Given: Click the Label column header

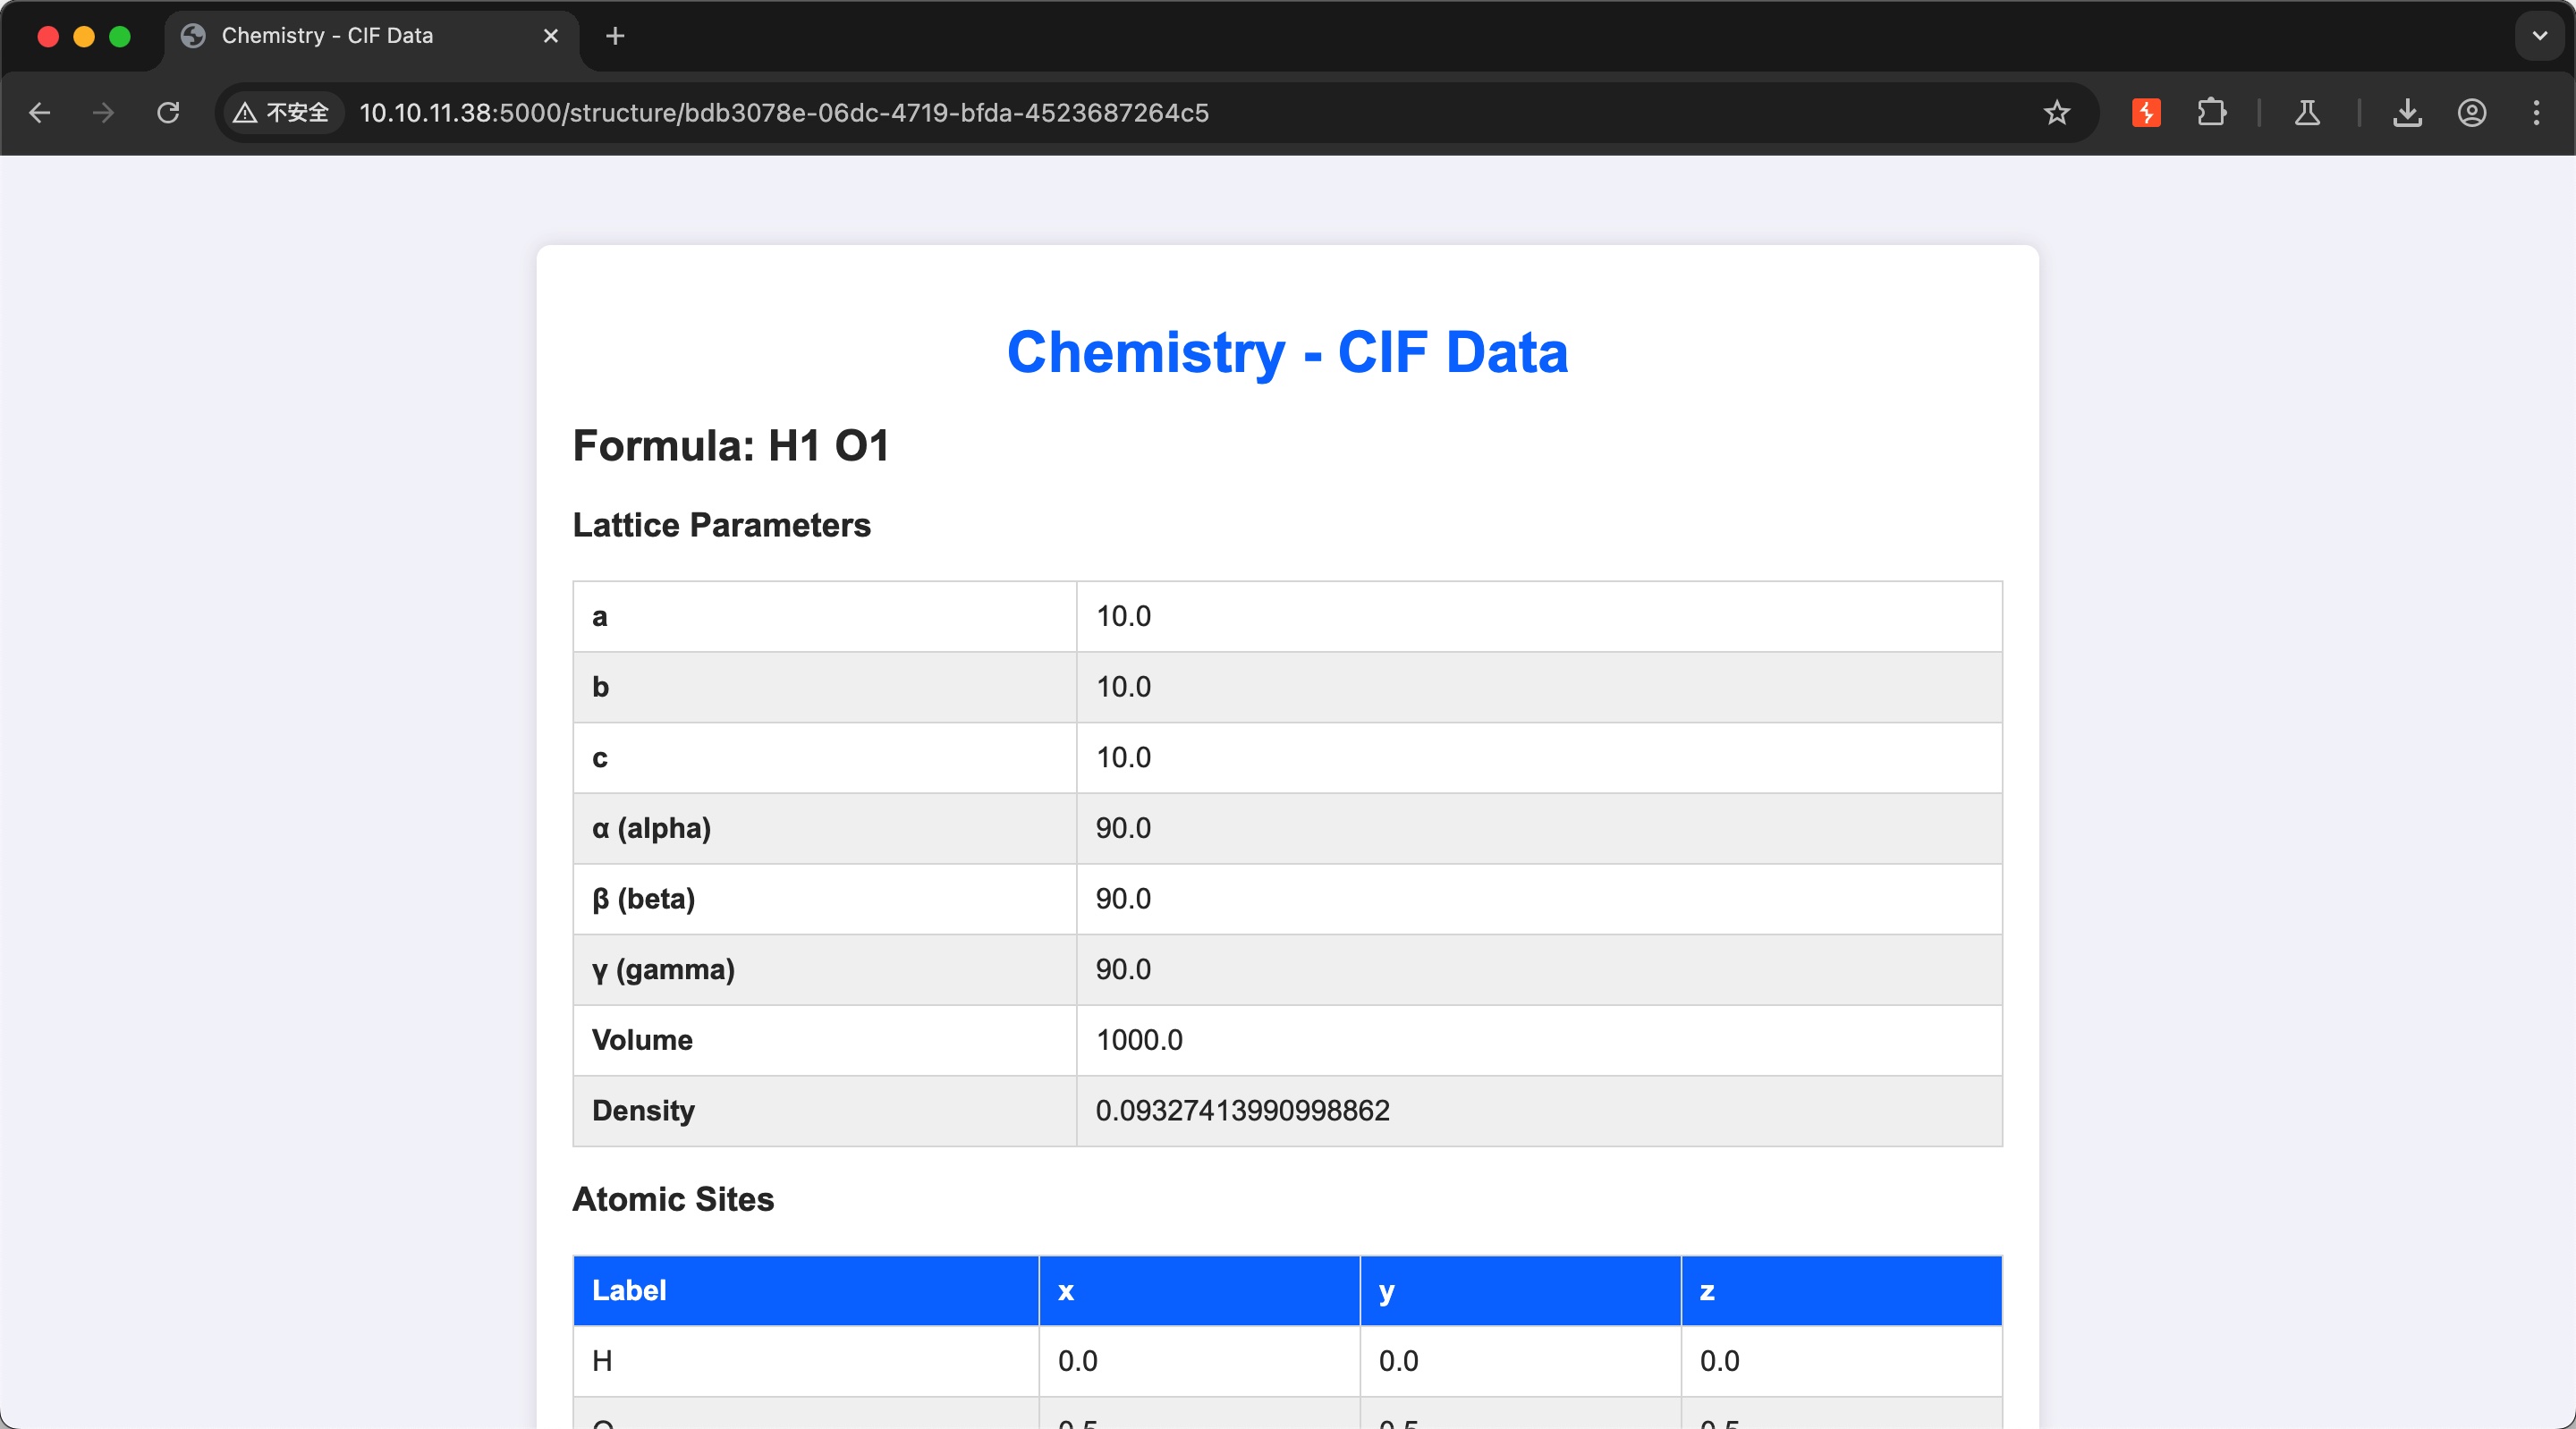Looking at the screenshot, I should point(629,1291).
